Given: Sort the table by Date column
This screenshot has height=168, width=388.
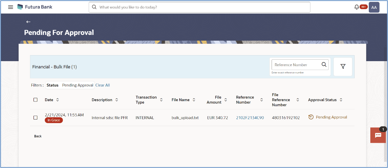Looking at the screenshot, I should point(57,100).
